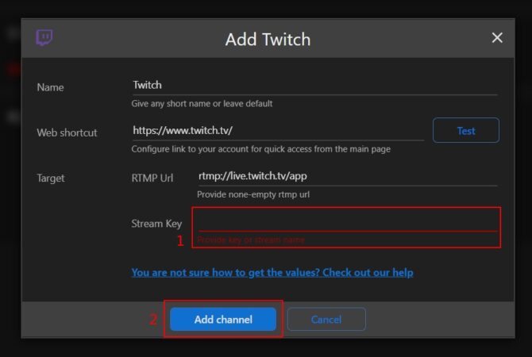Click the 'Stream Key' label
Image resolution: width=532 pixels, height=357 pixels.
point(156,224)
